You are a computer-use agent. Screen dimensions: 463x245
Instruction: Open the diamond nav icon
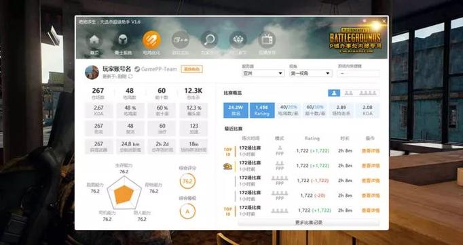pos(238,40)
